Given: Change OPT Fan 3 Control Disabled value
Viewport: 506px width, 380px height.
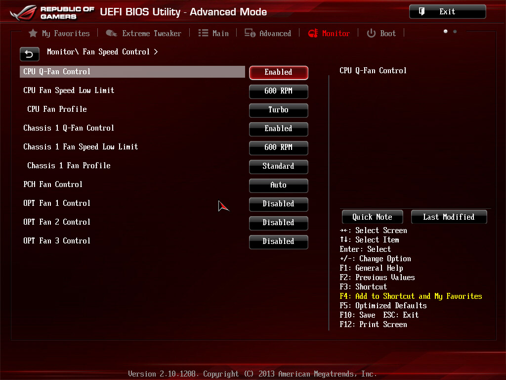Looking at the screenshot, I should [279, 241].
